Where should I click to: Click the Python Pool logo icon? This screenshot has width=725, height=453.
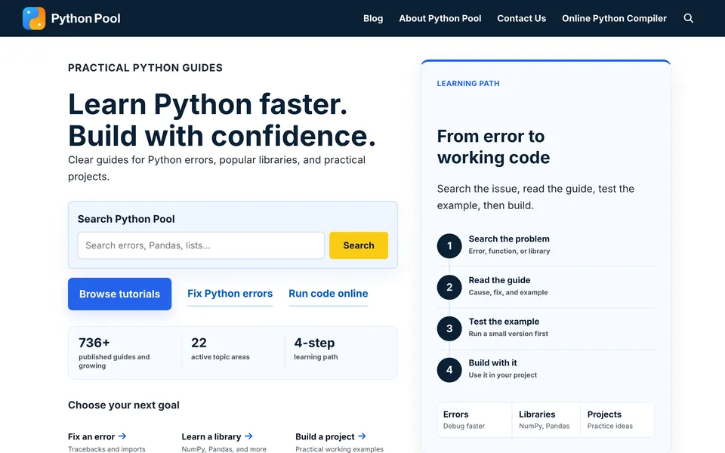click(34, 18)
